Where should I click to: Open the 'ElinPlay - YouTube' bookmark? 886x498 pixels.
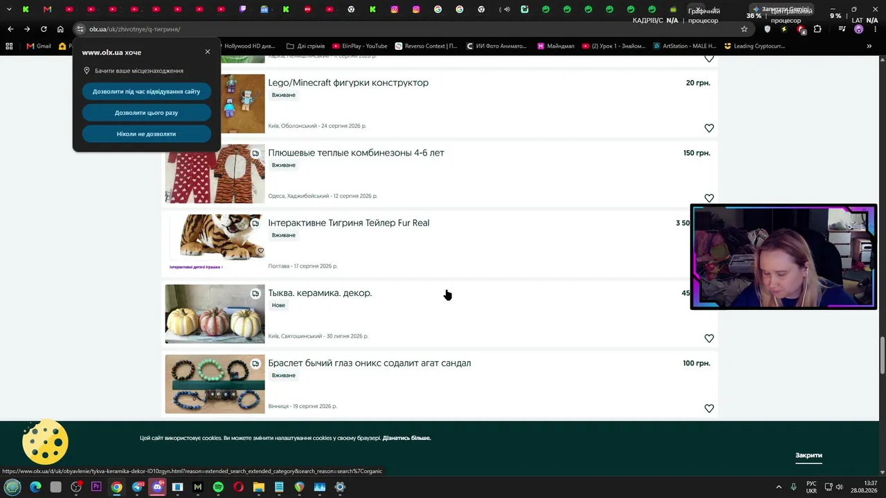pos(360,46)
